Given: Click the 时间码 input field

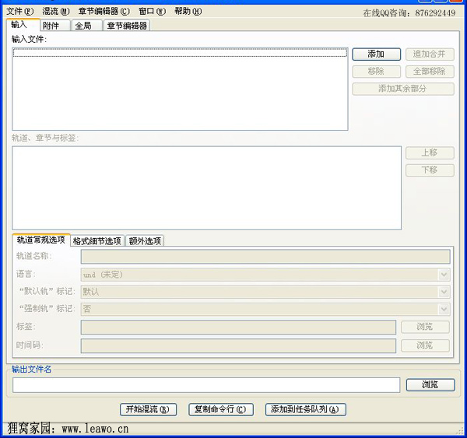Looking at the screenshot, I should click(x=238, y=345).
